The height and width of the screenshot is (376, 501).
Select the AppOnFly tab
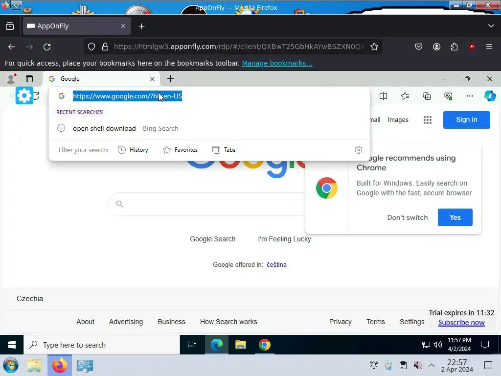tap(77, 26)
